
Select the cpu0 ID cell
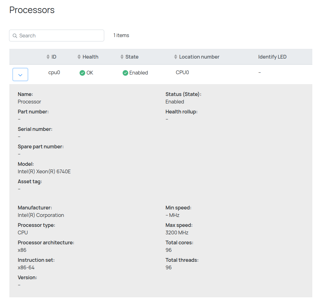tap(54, 73)
